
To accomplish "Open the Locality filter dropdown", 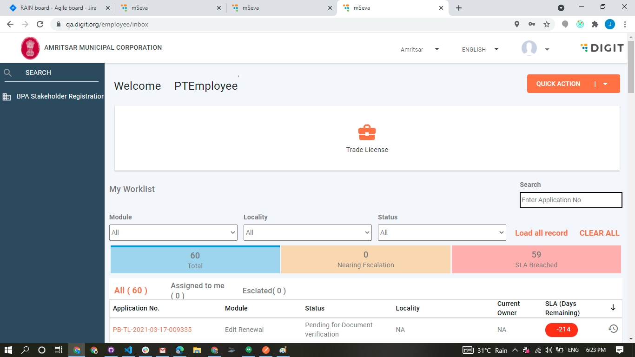I will pyautogui.click(x=307, y=232).
